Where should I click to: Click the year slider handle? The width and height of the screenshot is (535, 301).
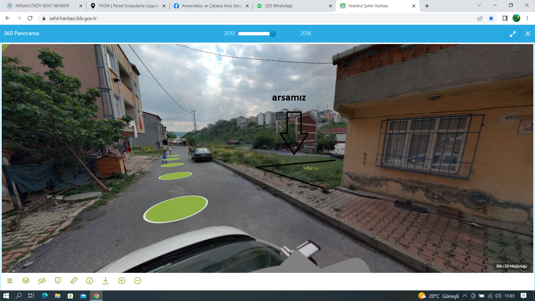273,34
